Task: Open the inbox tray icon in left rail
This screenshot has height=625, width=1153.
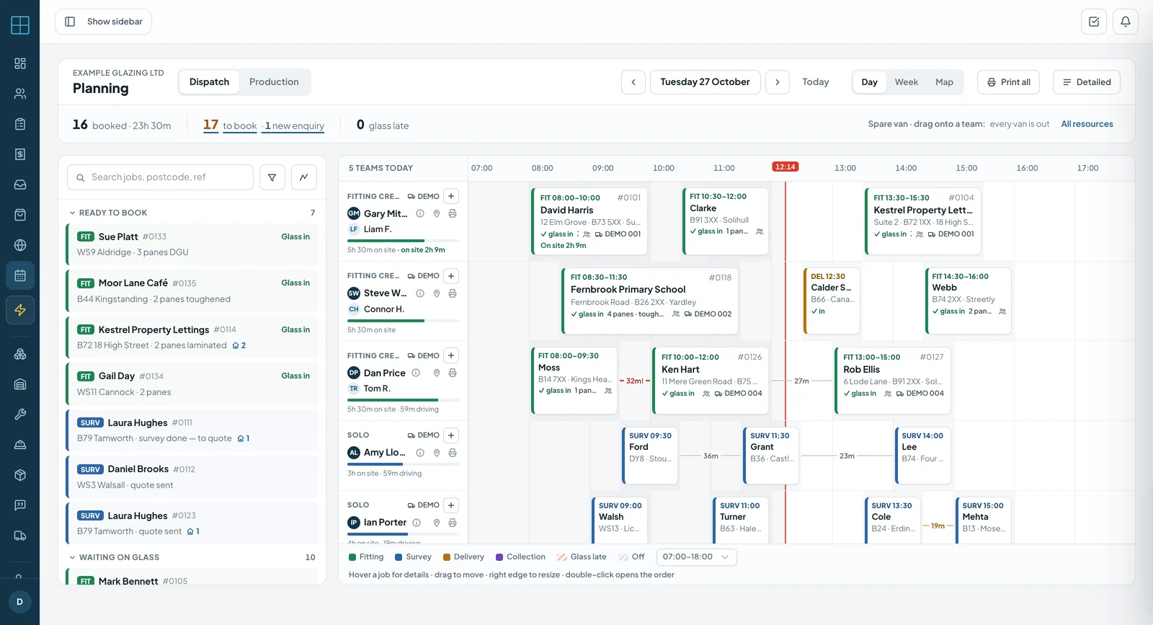Action: pyautogui.click(x=20, y=185)
